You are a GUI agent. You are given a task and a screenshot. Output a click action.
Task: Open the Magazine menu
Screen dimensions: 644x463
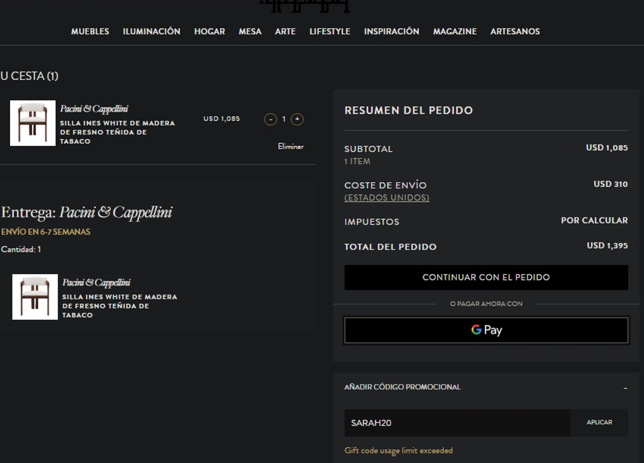tap(455, 31)
